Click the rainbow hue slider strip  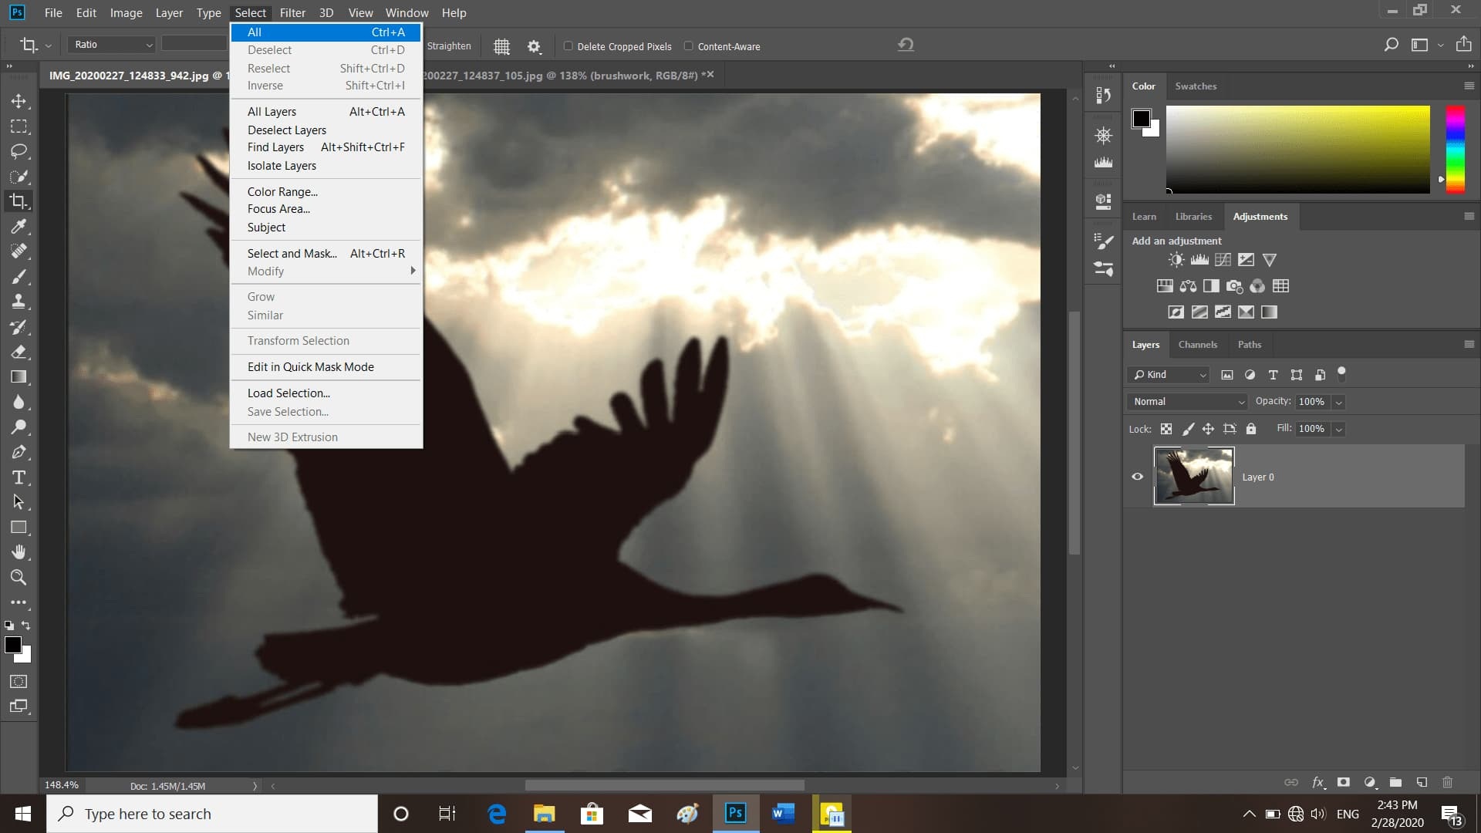coord(1455,149)
